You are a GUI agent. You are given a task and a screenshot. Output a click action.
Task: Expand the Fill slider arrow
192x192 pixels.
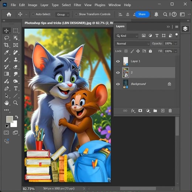point(176,51)
